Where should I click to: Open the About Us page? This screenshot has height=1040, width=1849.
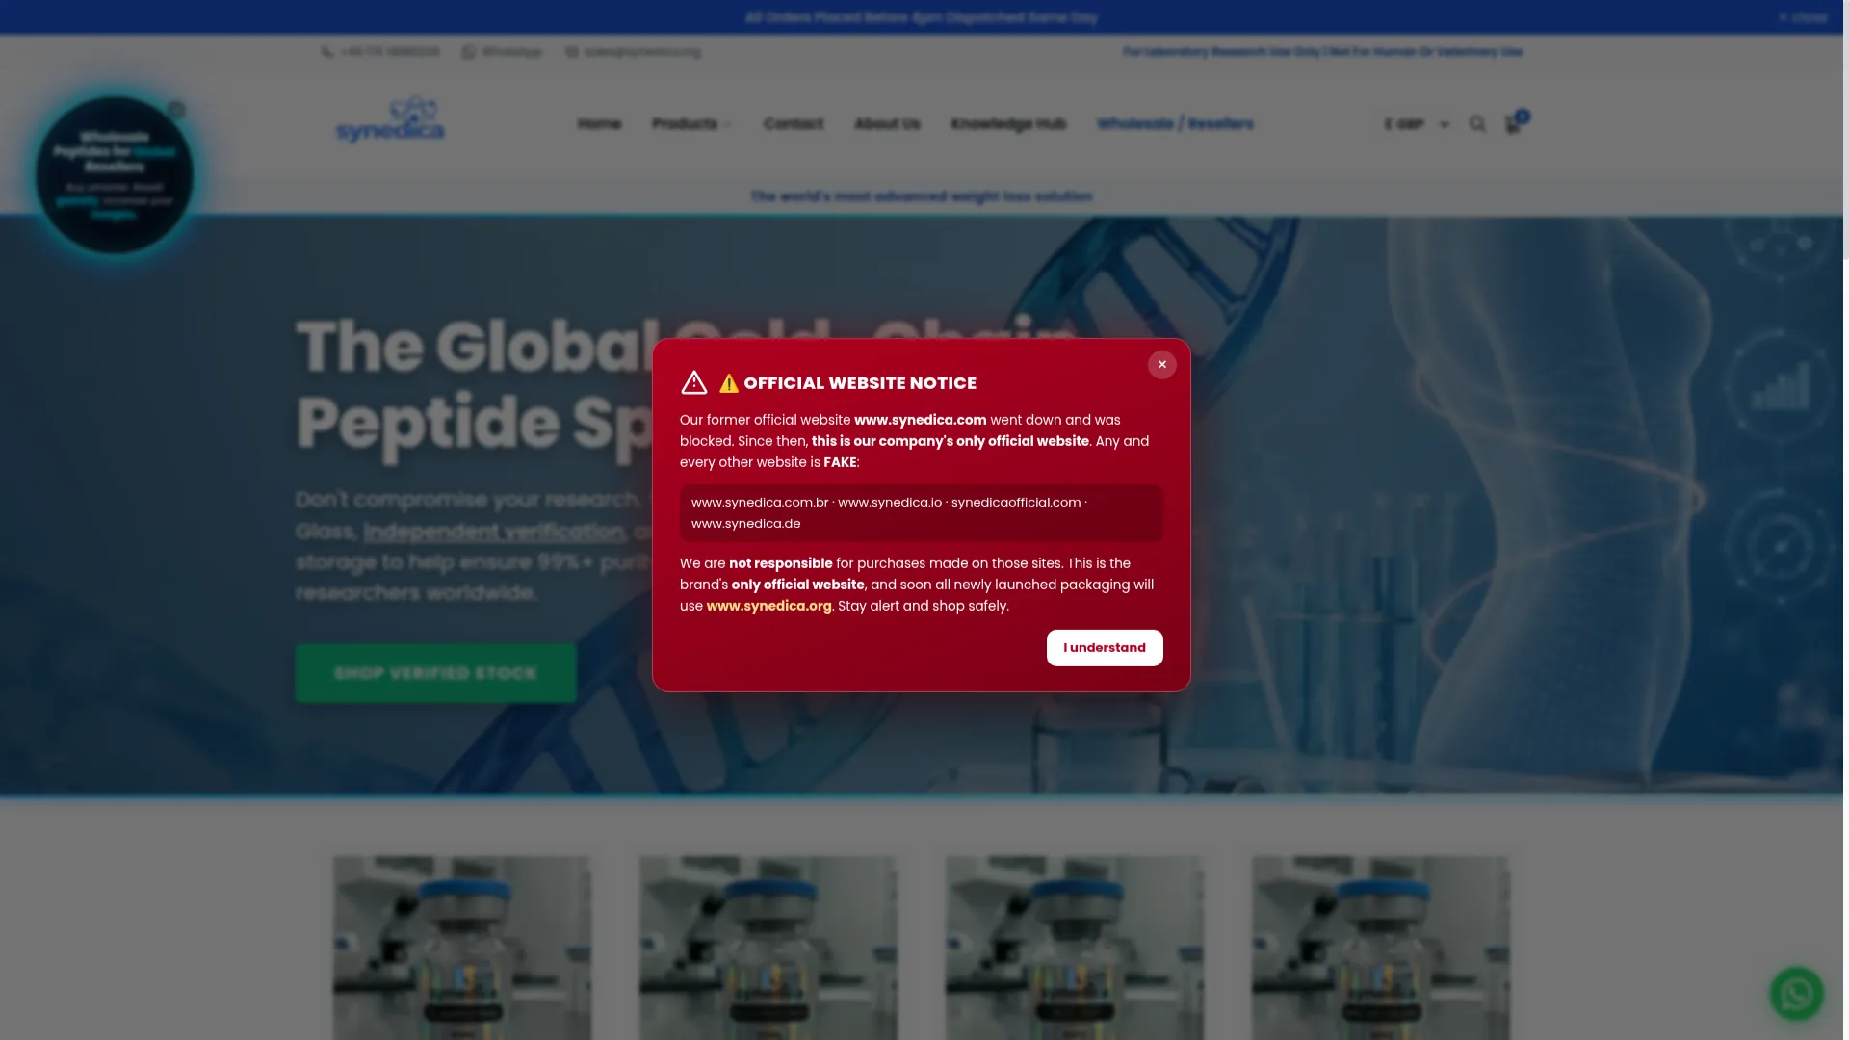[x=887, y=124]
